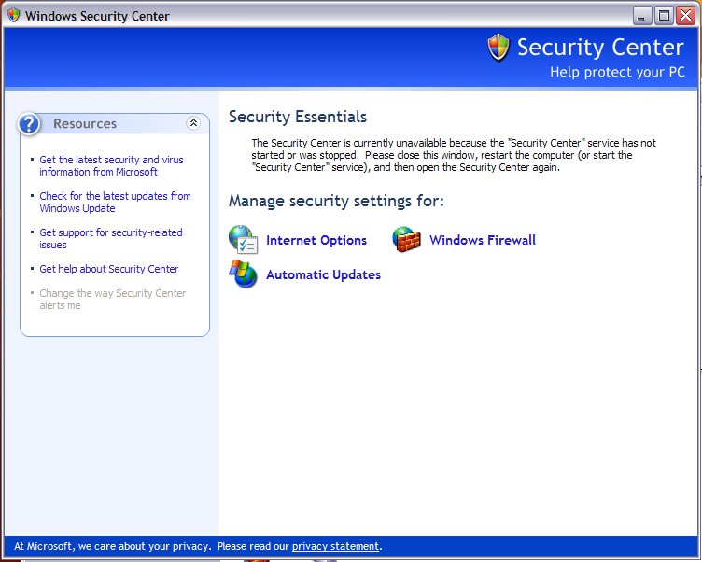
Task: Click the Windows Security Center title bar text
Action: (x=97, y=16)
